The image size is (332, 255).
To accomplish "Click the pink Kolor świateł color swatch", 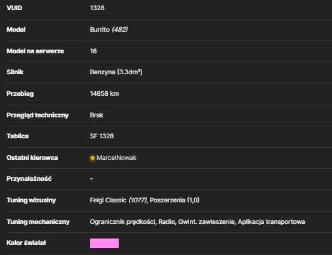I will 104,243.
